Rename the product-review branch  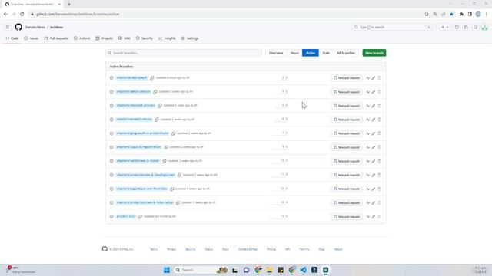click(374, 120)
